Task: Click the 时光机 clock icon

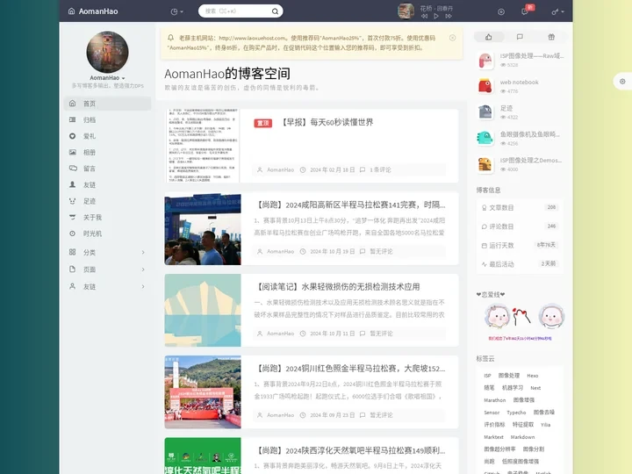Action: pyautogui.click(x=72, y=233)
